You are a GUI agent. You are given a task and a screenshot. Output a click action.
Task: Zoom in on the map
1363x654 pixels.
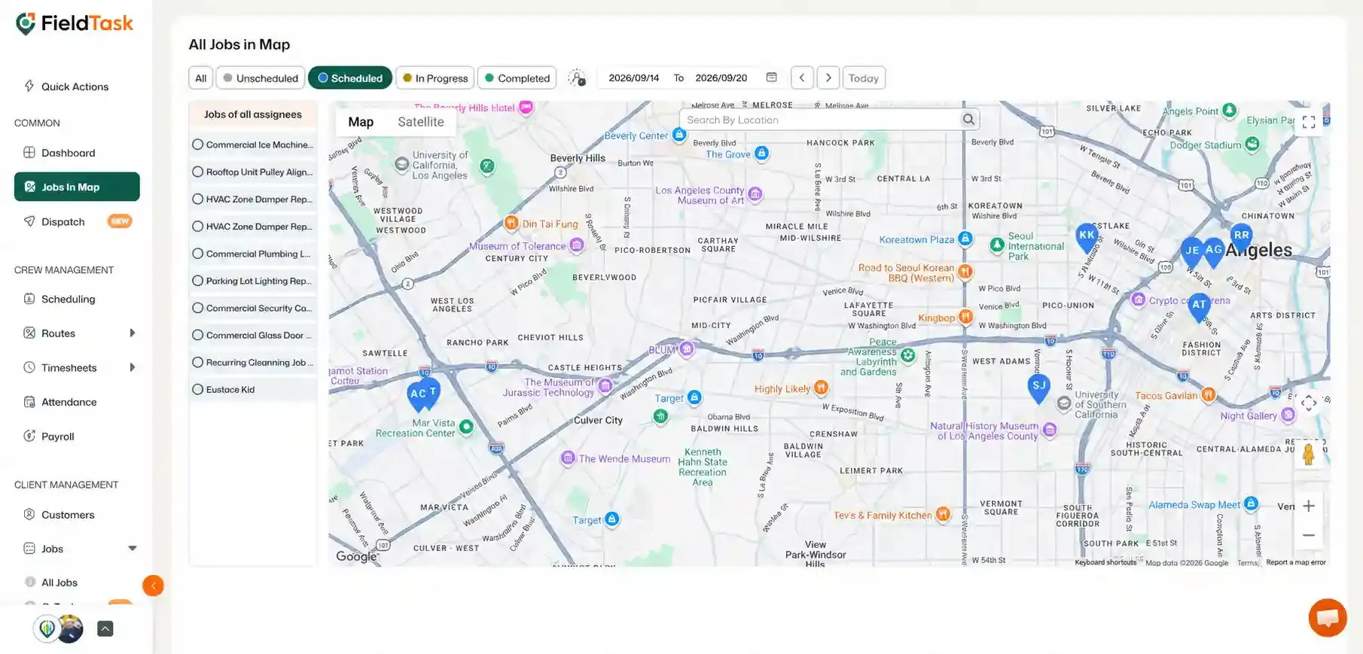[1309, 506]
